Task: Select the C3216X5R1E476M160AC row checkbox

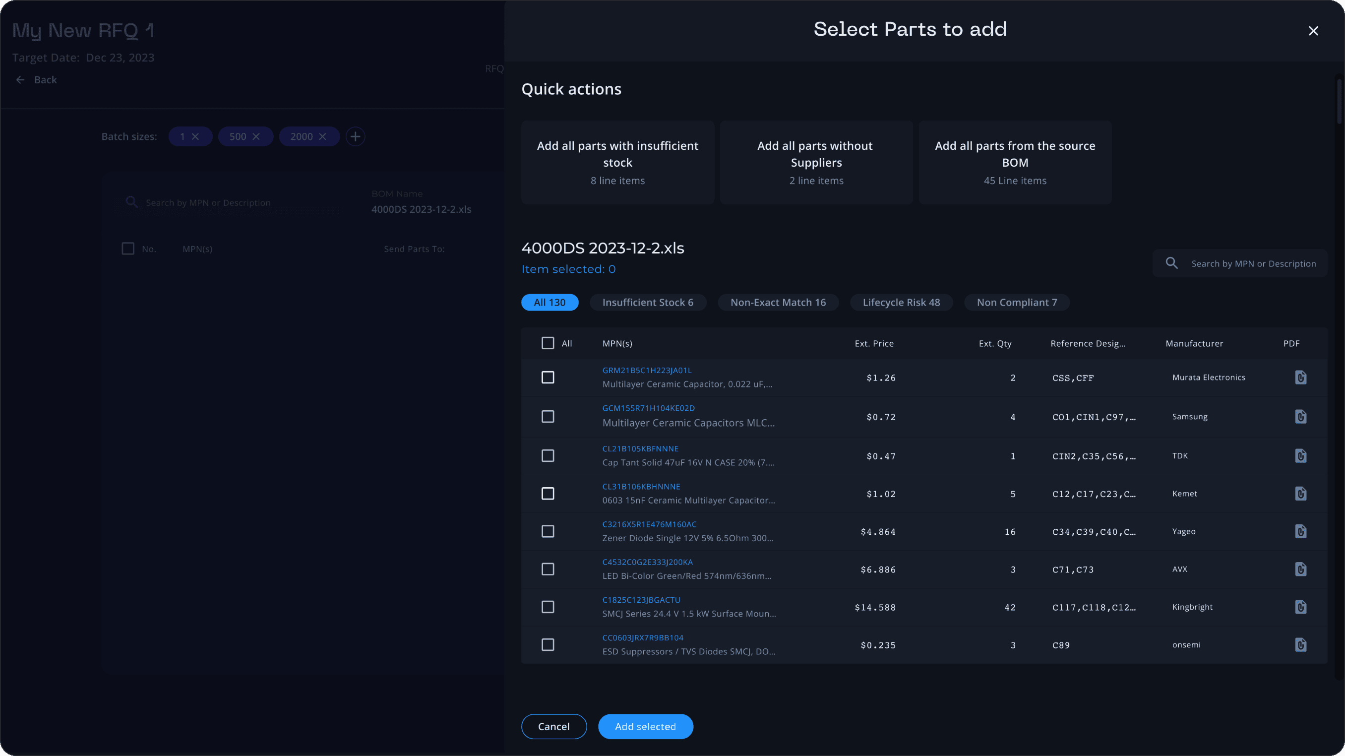Action: click(548, 531)
